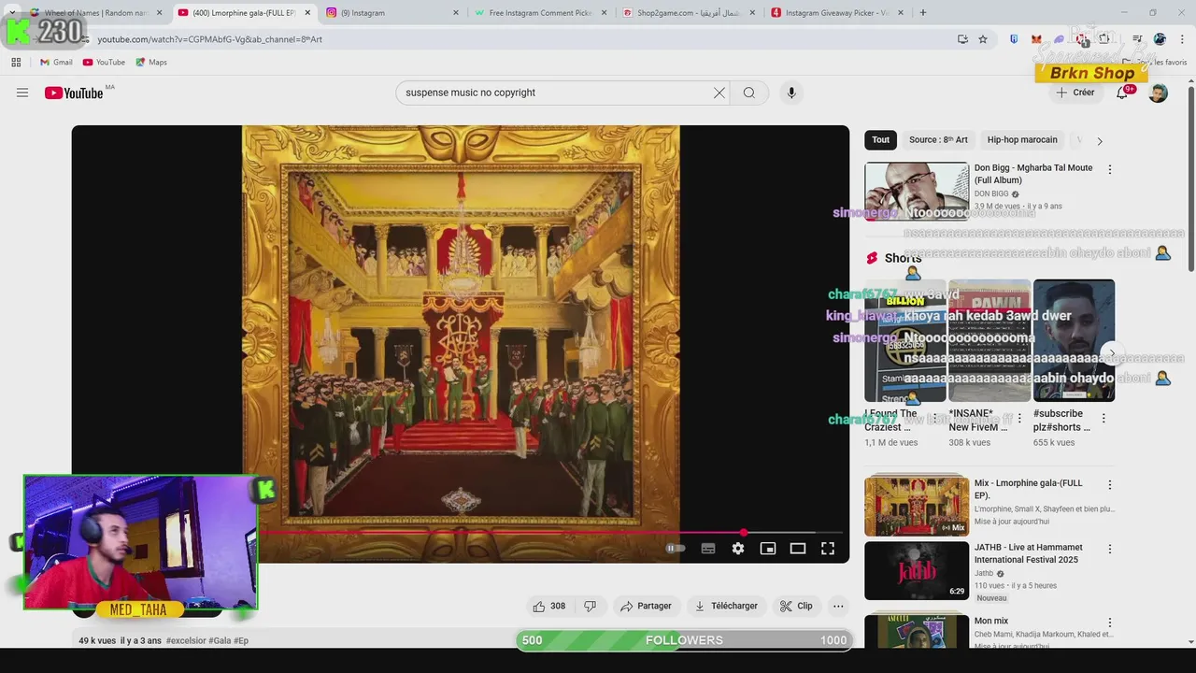
Task: Open the Créer menu
Action: coord(1075,93)
